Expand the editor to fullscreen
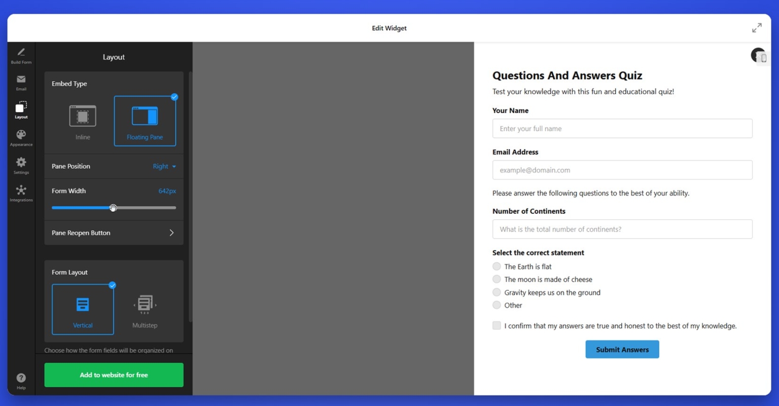Screen dimensions: 779x406 [757, 28]
